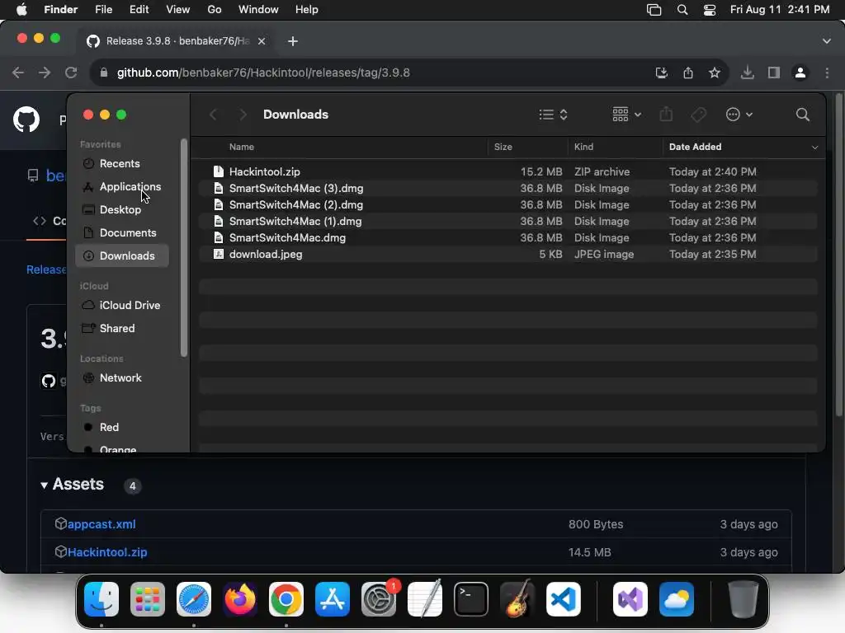Select the Hackintool.zip file in Downloads
Viewport: 845px width, 633px height.
pos(508,171)
